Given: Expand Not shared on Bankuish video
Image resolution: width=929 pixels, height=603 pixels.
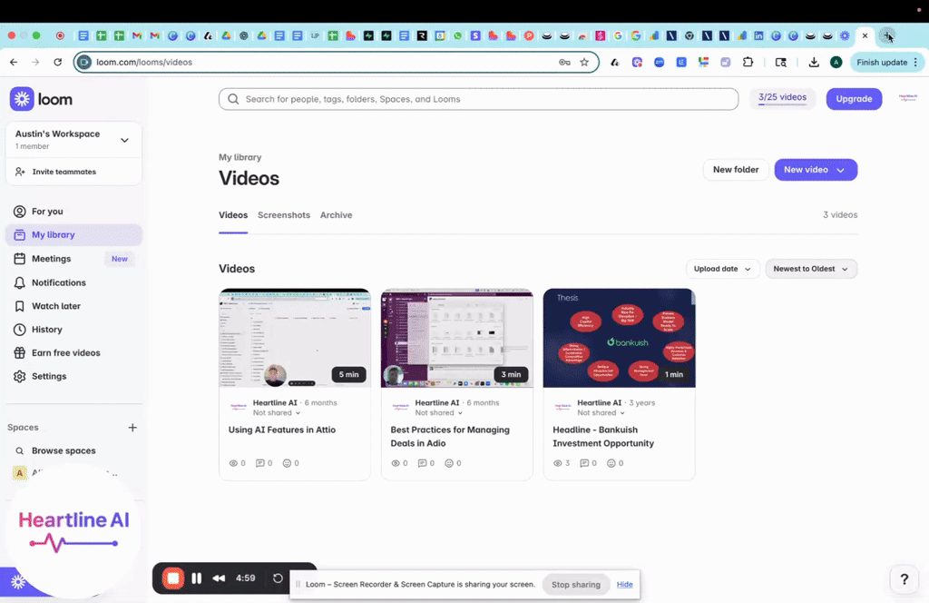Looking at the screenshot, I should click(x=601, y=412).
